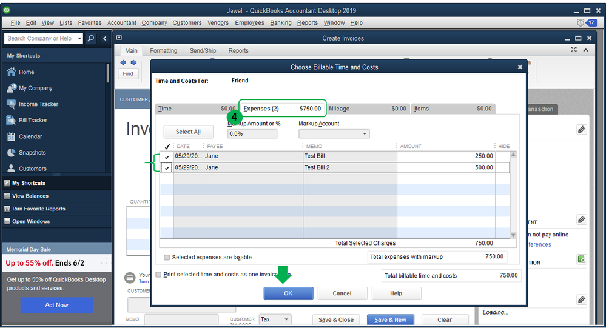Click the checkmark column header
The image size is (606, 331).
(x=167, y=146)
